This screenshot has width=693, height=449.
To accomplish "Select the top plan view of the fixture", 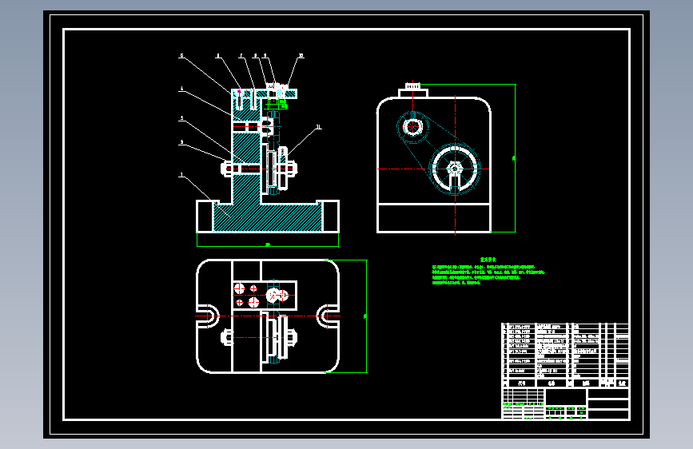I will pos(268,316).
